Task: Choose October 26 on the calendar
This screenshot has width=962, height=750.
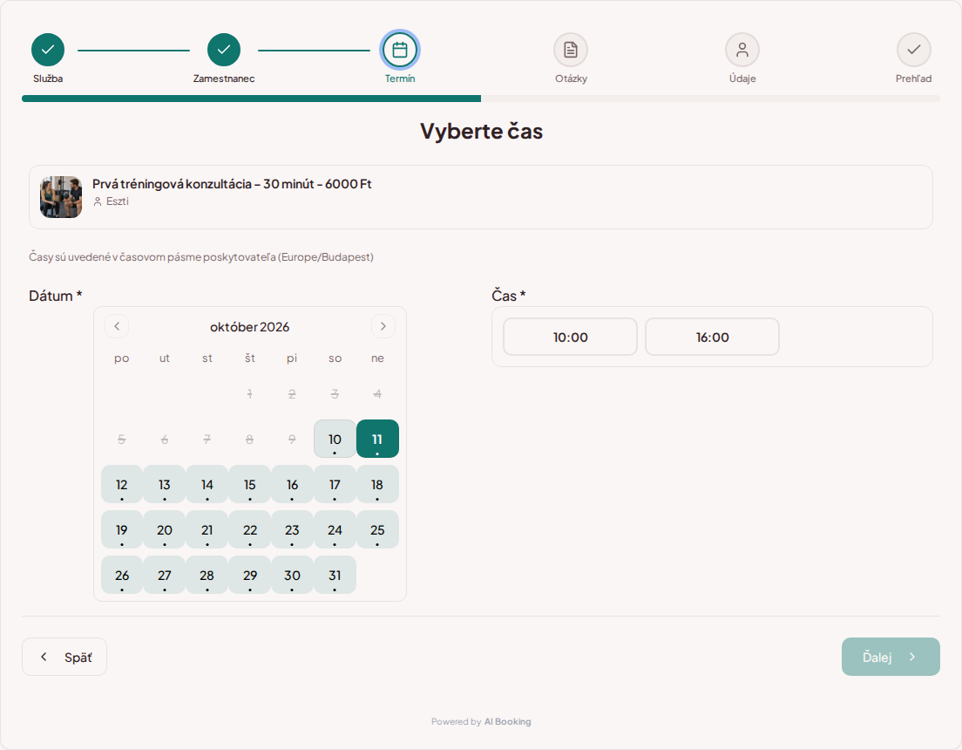Action: (122, 575)
